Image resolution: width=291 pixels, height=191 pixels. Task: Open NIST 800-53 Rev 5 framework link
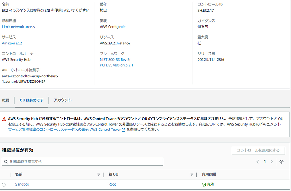[115, 60]
